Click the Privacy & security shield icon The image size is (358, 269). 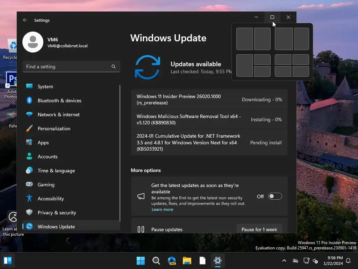click(x=29, y=212)
